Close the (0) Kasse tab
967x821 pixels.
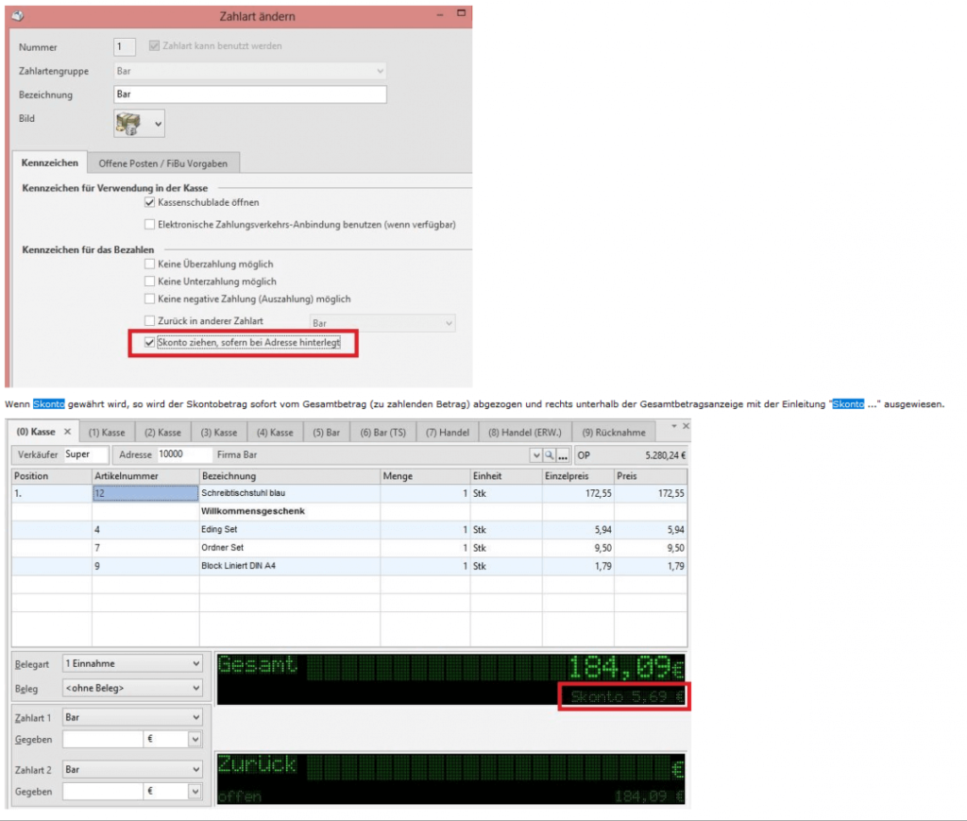68,431
